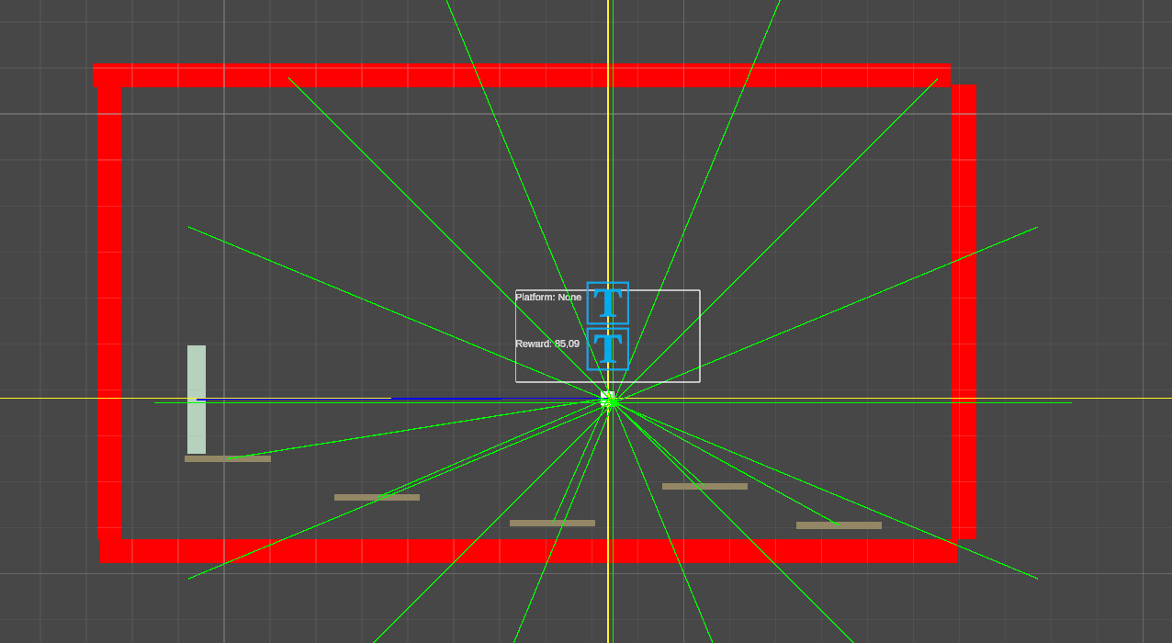Select the lower blue T text gizmo icon
1172x643 pixels.
point(607,349)
